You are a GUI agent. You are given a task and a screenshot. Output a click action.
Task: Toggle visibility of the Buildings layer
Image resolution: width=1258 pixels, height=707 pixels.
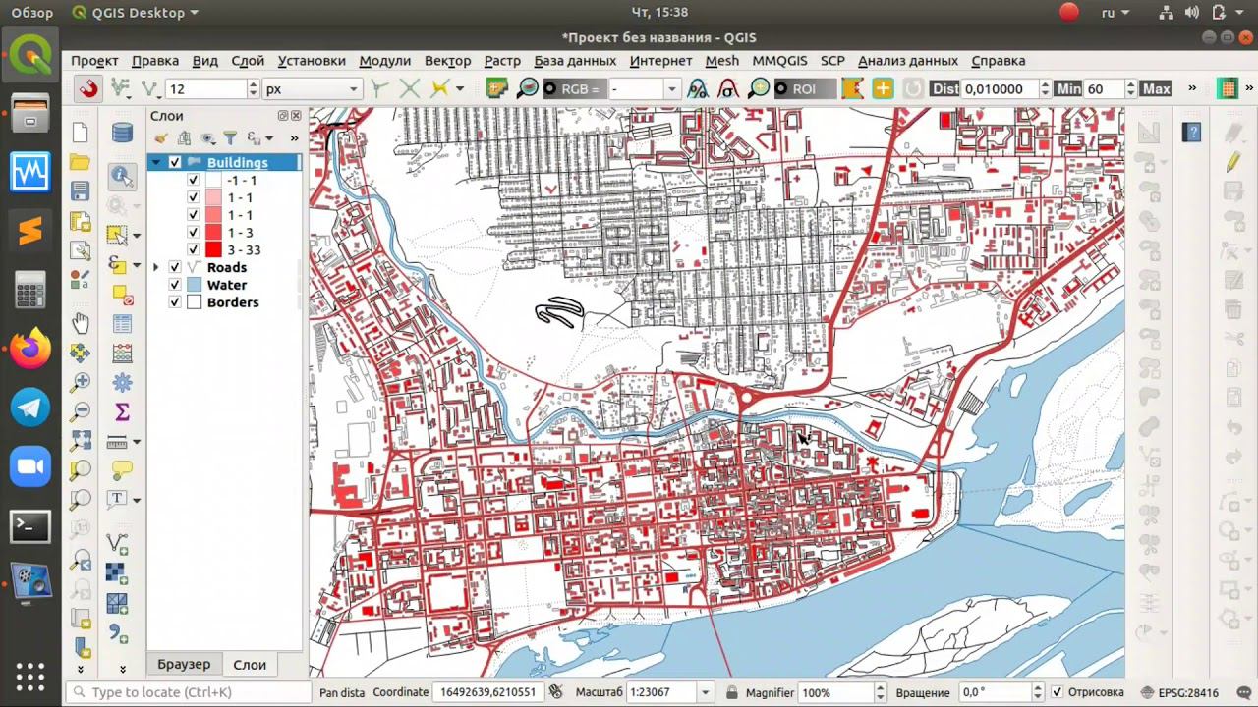click(x=175, y=162)
